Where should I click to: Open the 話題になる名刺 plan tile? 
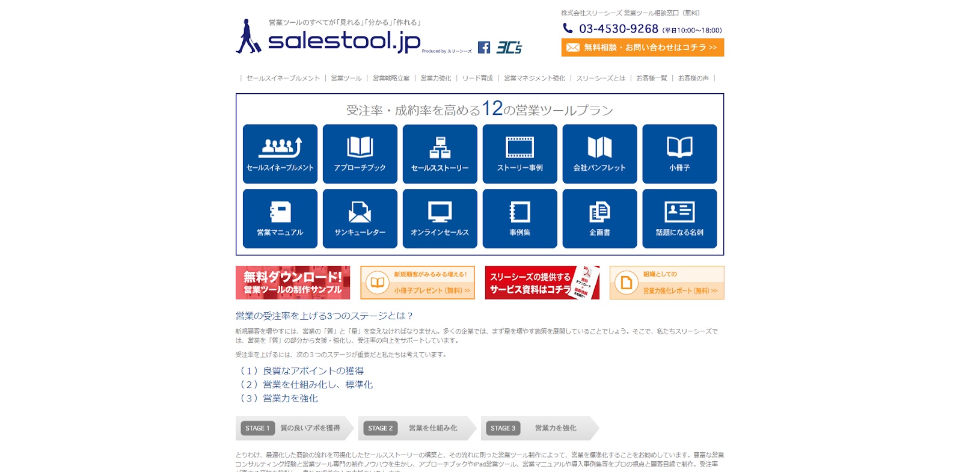(x=679, y=218)
